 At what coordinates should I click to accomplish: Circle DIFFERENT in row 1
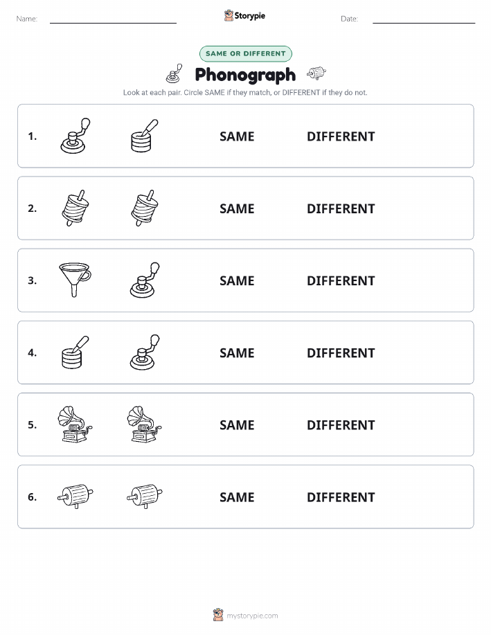click(341, 136)
